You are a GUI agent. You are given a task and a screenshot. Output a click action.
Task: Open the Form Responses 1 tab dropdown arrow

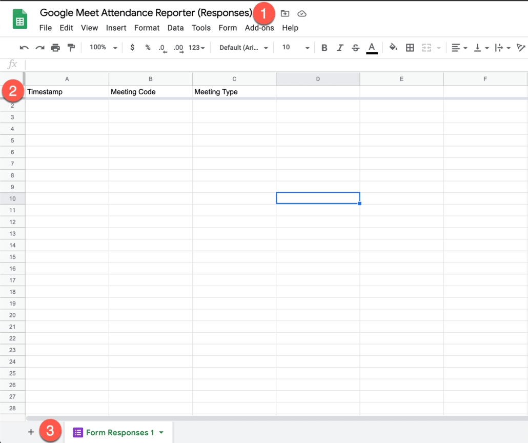coord(161,433)
